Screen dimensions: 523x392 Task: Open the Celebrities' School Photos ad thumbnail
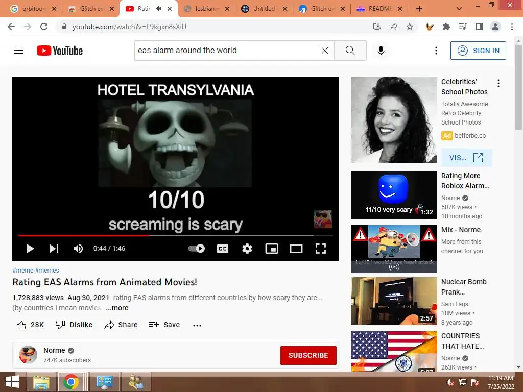pyautogui.click(x=394, y=120)
